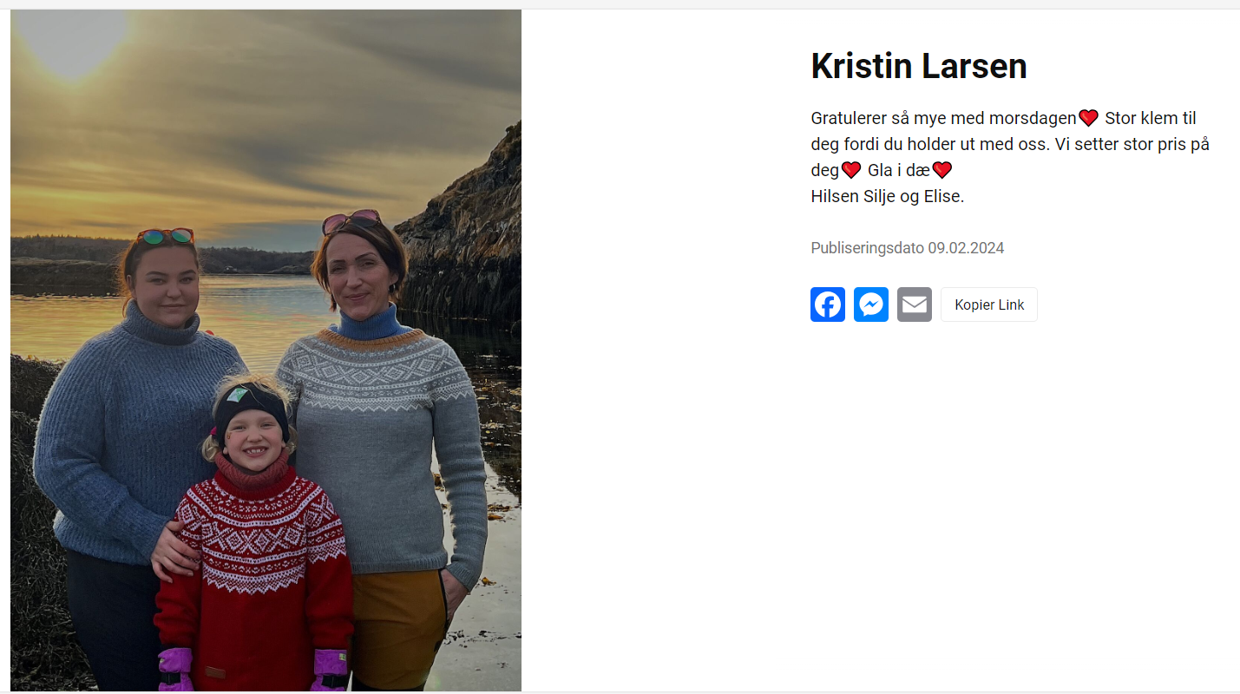The image size is (1240, 694).
Task: Share via the Messenger icon
Action: coord(871,304)
